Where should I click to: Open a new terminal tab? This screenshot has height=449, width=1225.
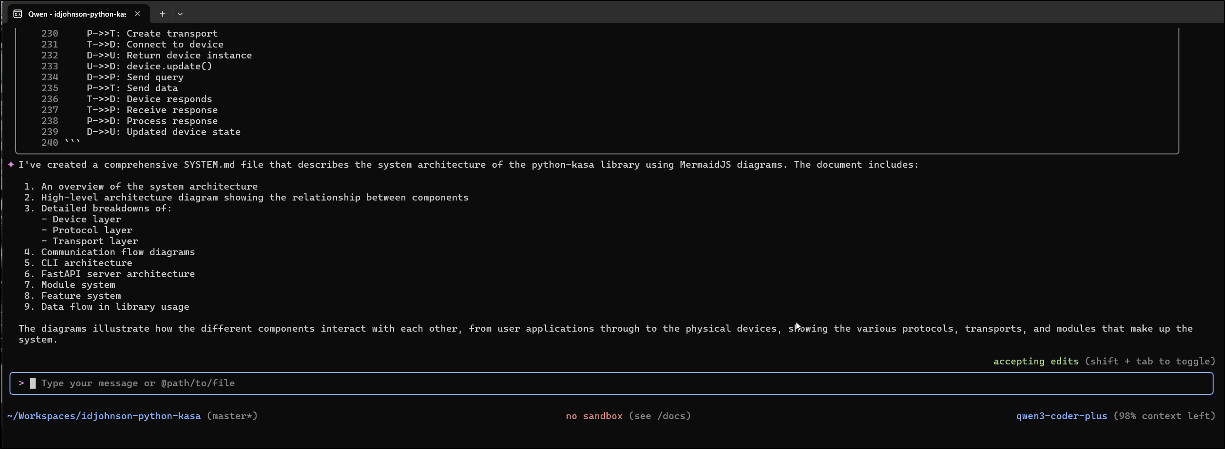(162, 14)
